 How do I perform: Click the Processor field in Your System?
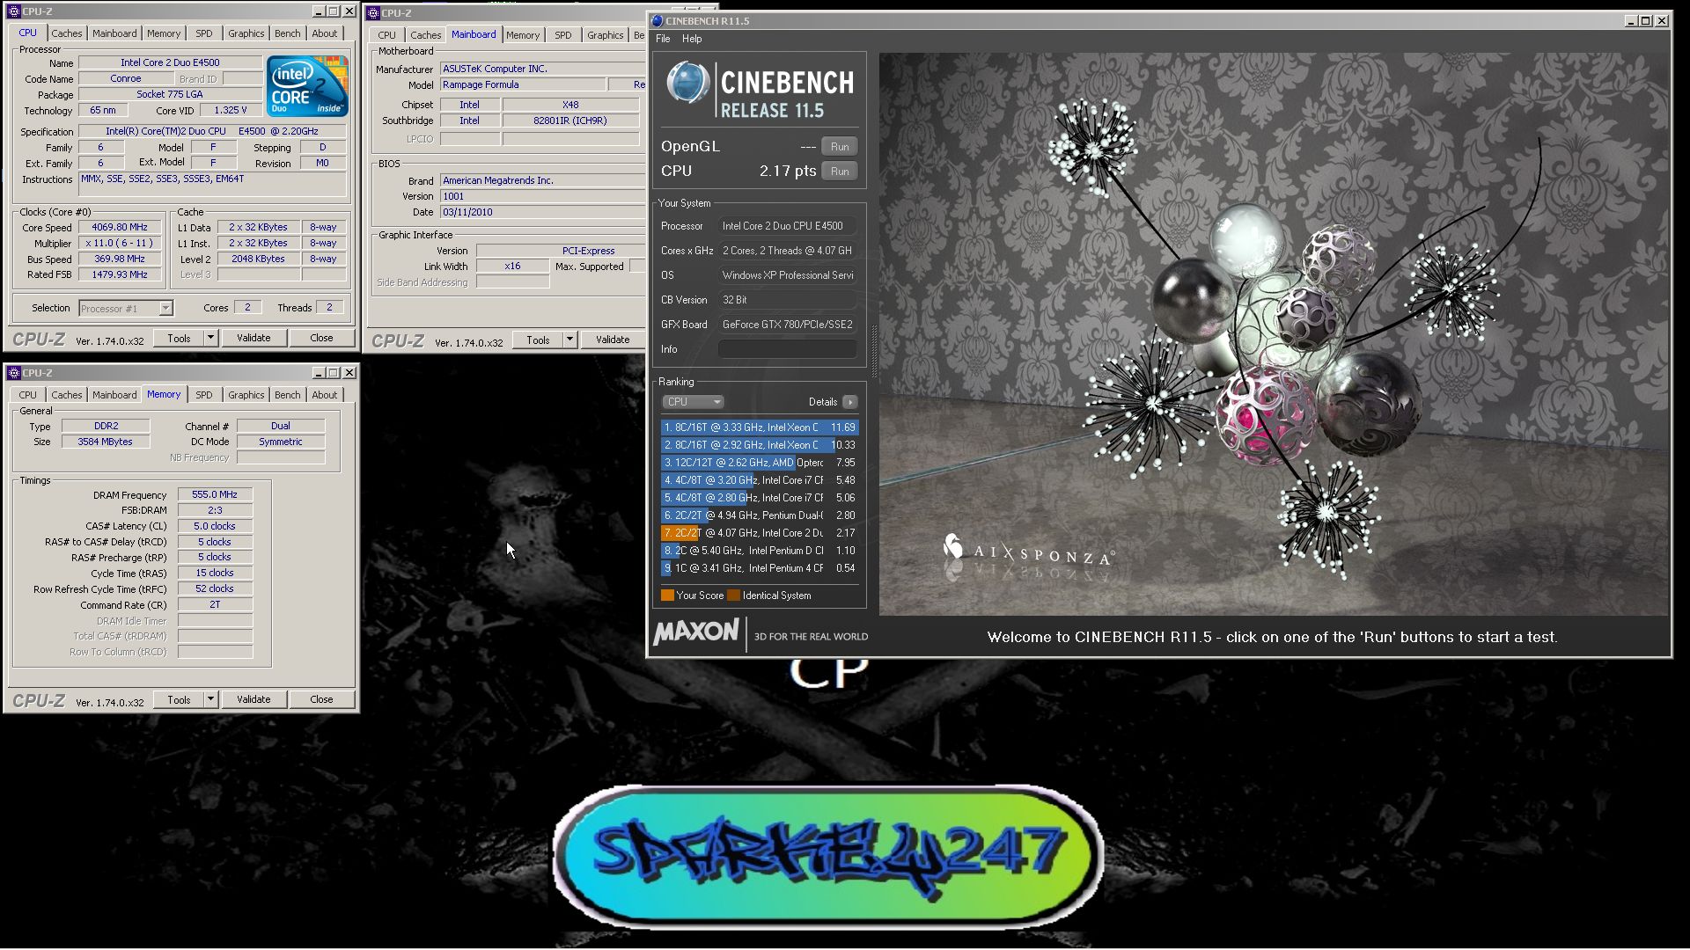788,226
